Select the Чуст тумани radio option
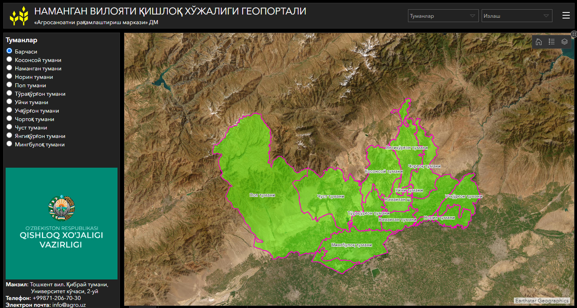 (x=9, y=127)
